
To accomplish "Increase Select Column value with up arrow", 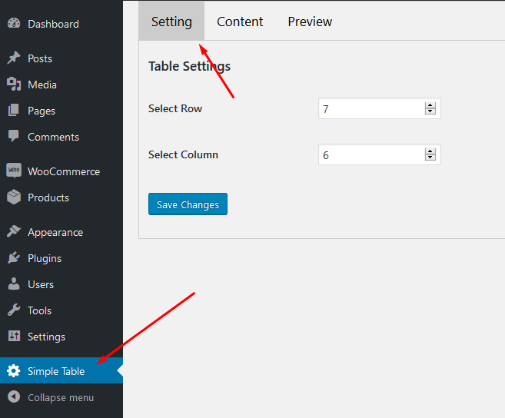I will tap(430, 151).
